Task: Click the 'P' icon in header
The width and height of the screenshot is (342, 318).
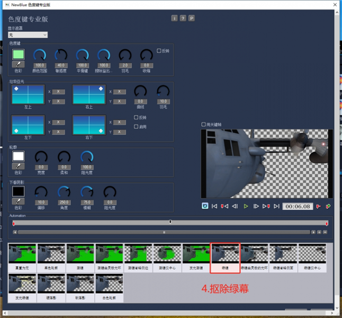Action: click(x=191, y=18)
